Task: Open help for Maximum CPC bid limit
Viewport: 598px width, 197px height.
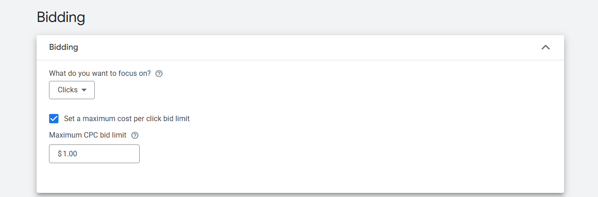Action: [x=135, y=135]
